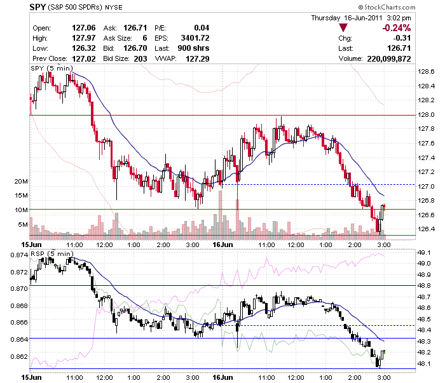This screenshot has width=445, height=383.
Task: Click the Bid price 126.70
Action: pyautogui.click(x=135, y=48)
